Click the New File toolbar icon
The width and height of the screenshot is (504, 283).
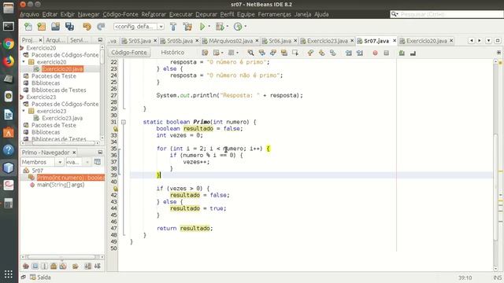click(28, 27)
